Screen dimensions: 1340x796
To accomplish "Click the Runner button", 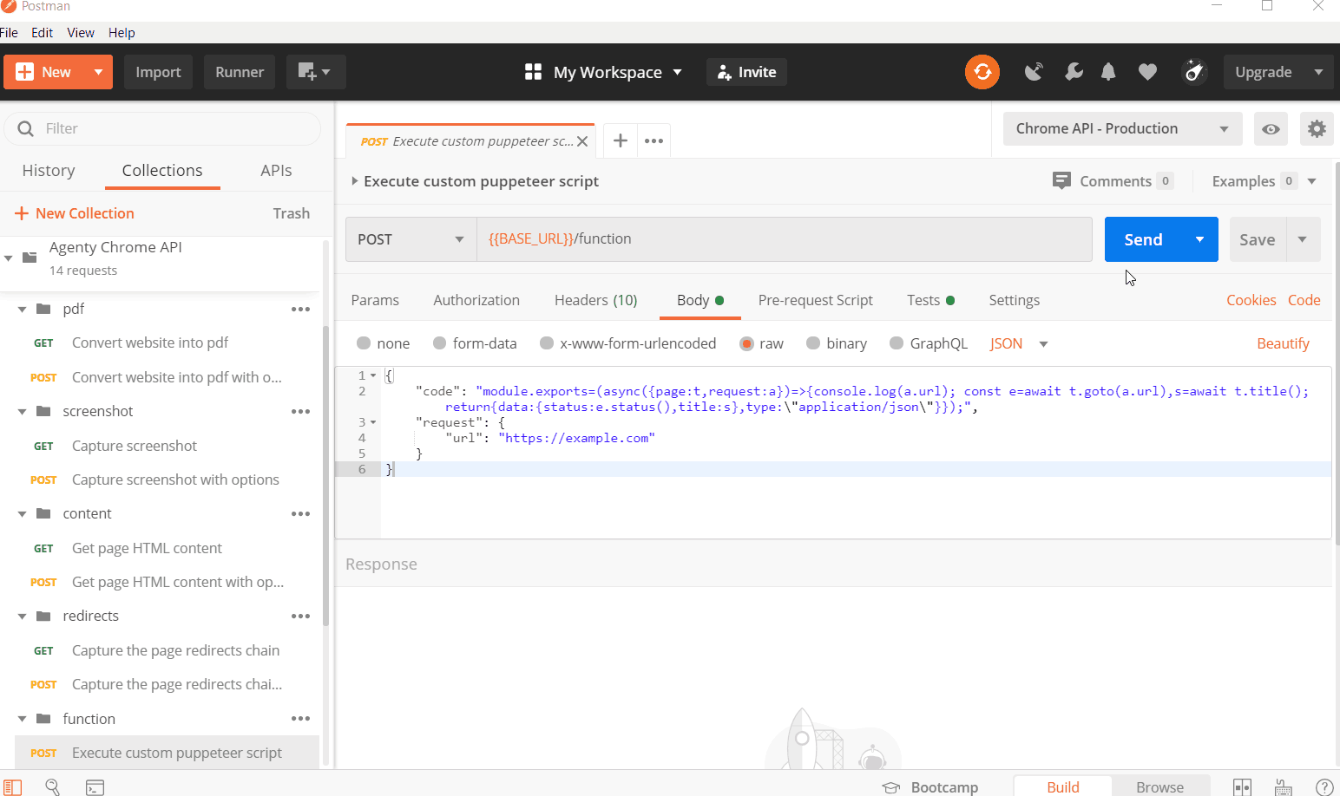I will coord(240,72).
